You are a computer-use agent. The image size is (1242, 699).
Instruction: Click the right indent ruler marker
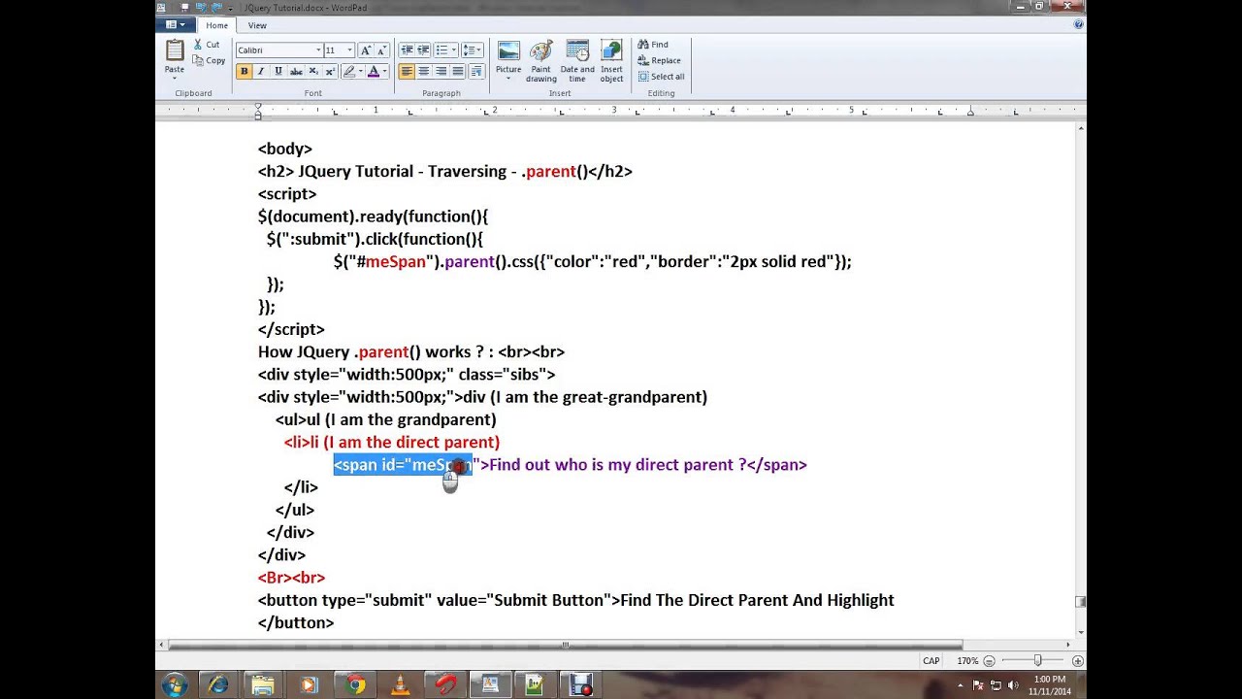click(x=970, y=113)
